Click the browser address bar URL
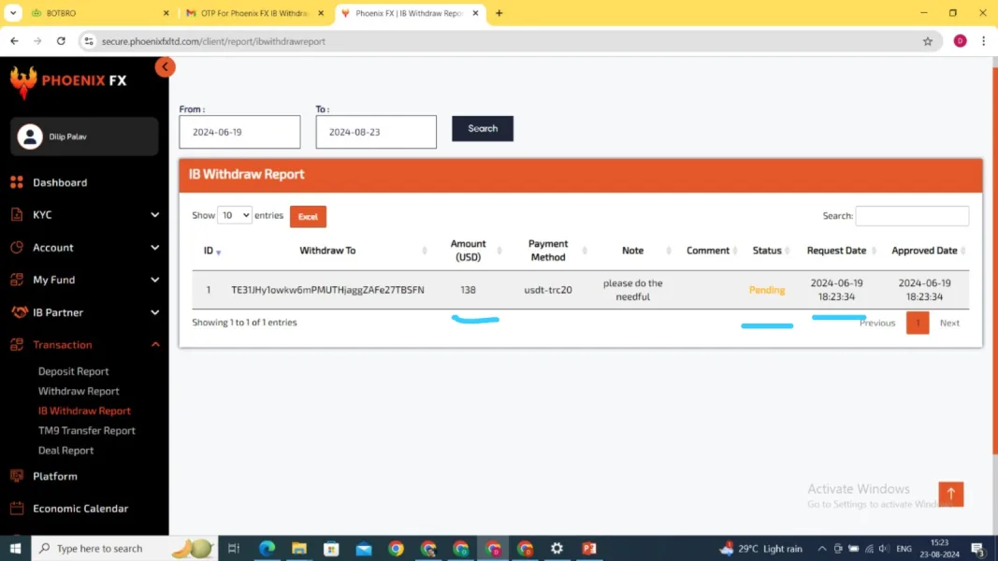 [213, 41]
